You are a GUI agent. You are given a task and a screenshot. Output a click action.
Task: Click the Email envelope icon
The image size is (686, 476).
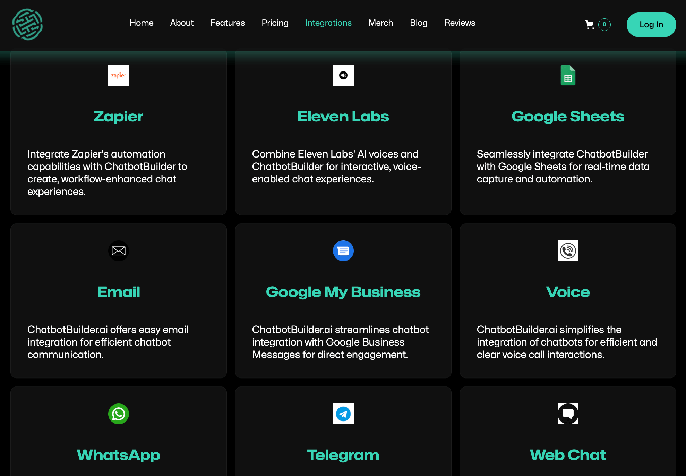tap(118, 251)
